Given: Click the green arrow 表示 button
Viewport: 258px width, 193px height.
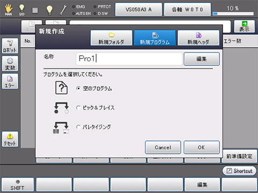Looking at the screenshot, I should tap(245, 26).
